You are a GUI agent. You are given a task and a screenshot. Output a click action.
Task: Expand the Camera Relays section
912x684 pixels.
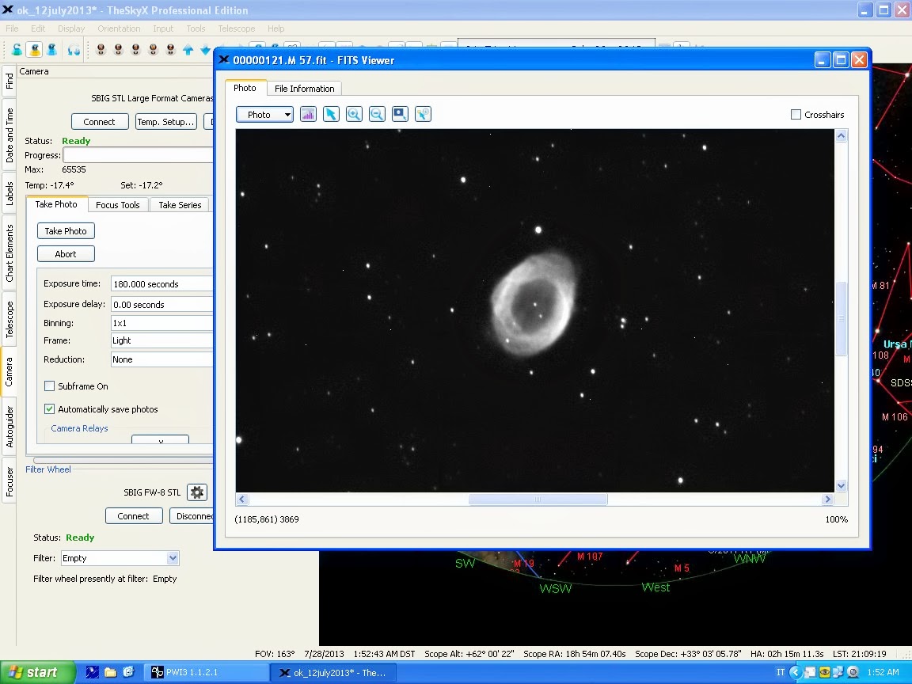point(79,428)
